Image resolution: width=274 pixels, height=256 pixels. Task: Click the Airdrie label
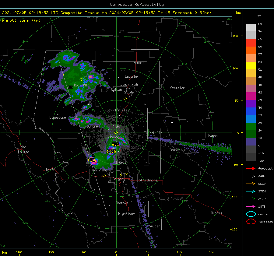(120, 163)
